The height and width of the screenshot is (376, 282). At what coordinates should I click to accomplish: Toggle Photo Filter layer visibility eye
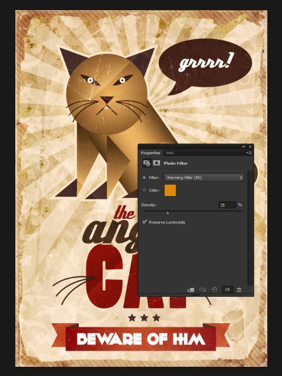coord(227,290)
